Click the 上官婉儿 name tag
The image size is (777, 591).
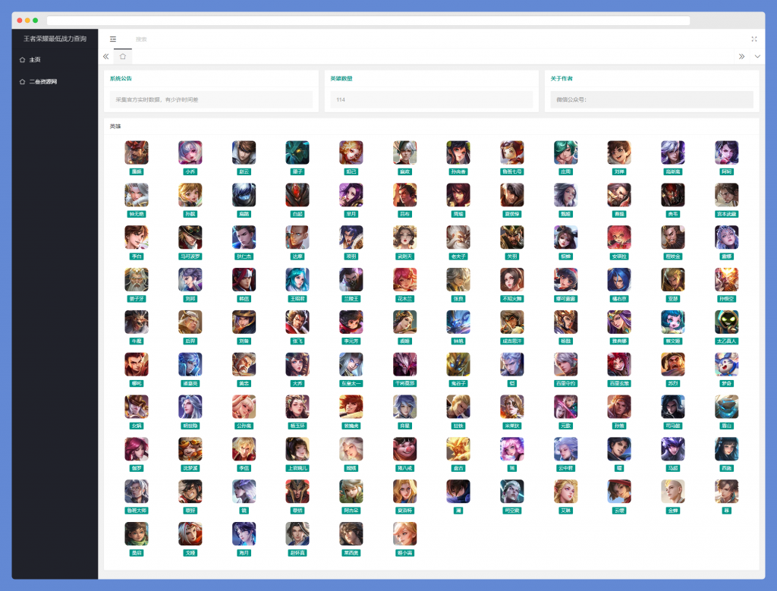[x=297, y=468]
